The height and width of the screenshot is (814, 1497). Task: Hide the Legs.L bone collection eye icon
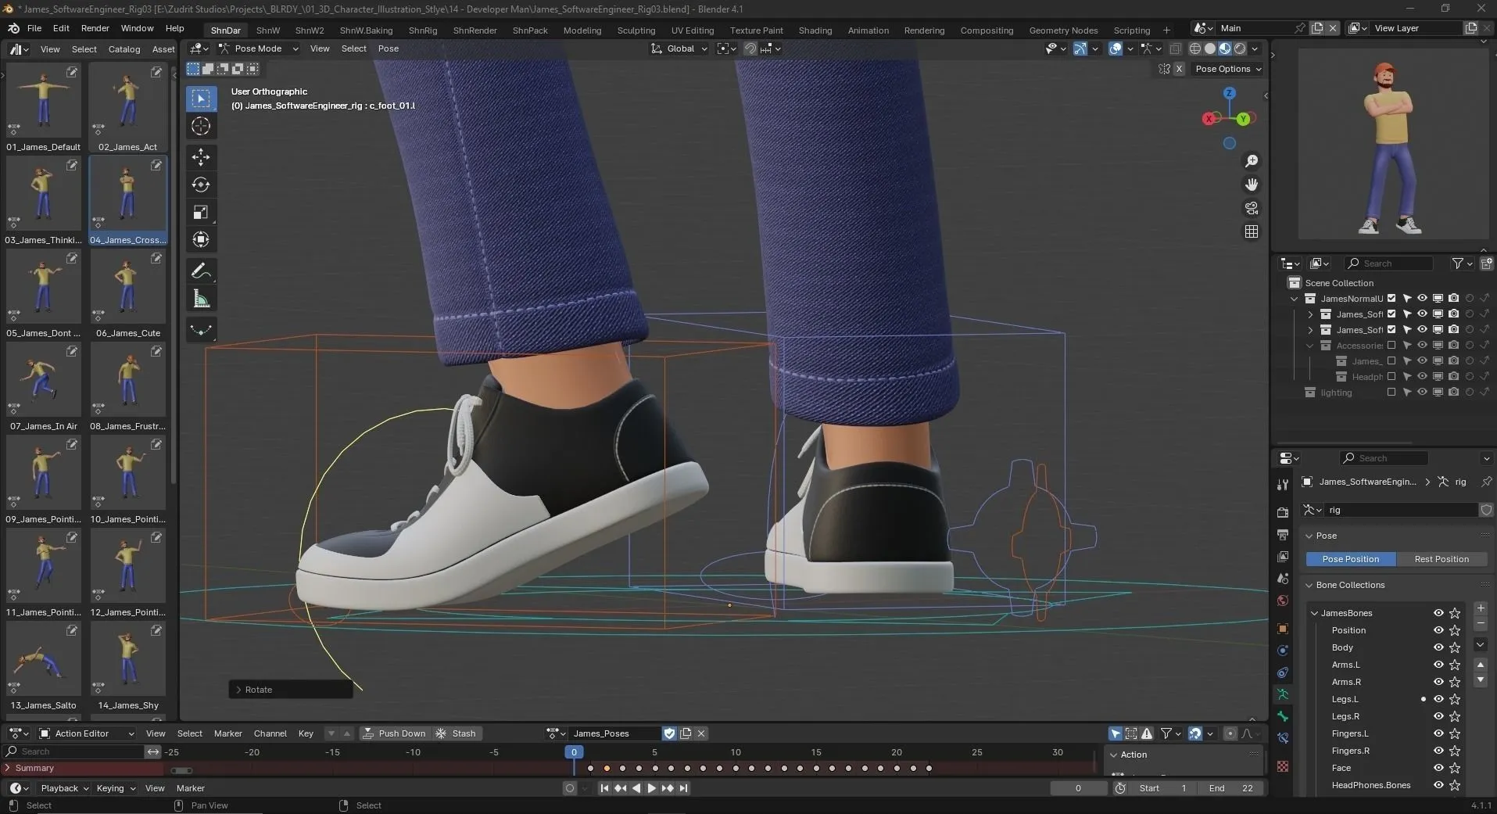point(1438,699)
